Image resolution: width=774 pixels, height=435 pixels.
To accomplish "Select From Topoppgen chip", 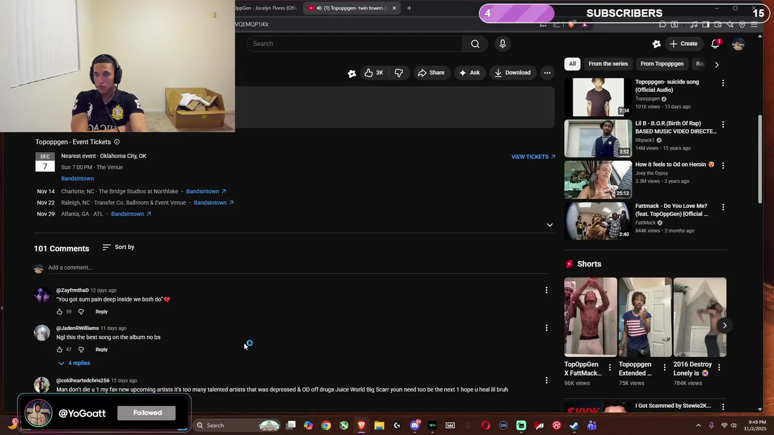I will pos(662,64).
